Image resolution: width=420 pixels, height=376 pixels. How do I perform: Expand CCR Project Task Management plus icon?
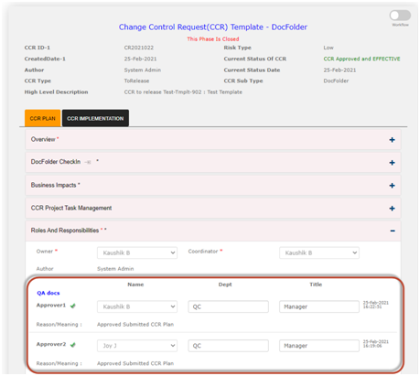[x=392, y=209]
